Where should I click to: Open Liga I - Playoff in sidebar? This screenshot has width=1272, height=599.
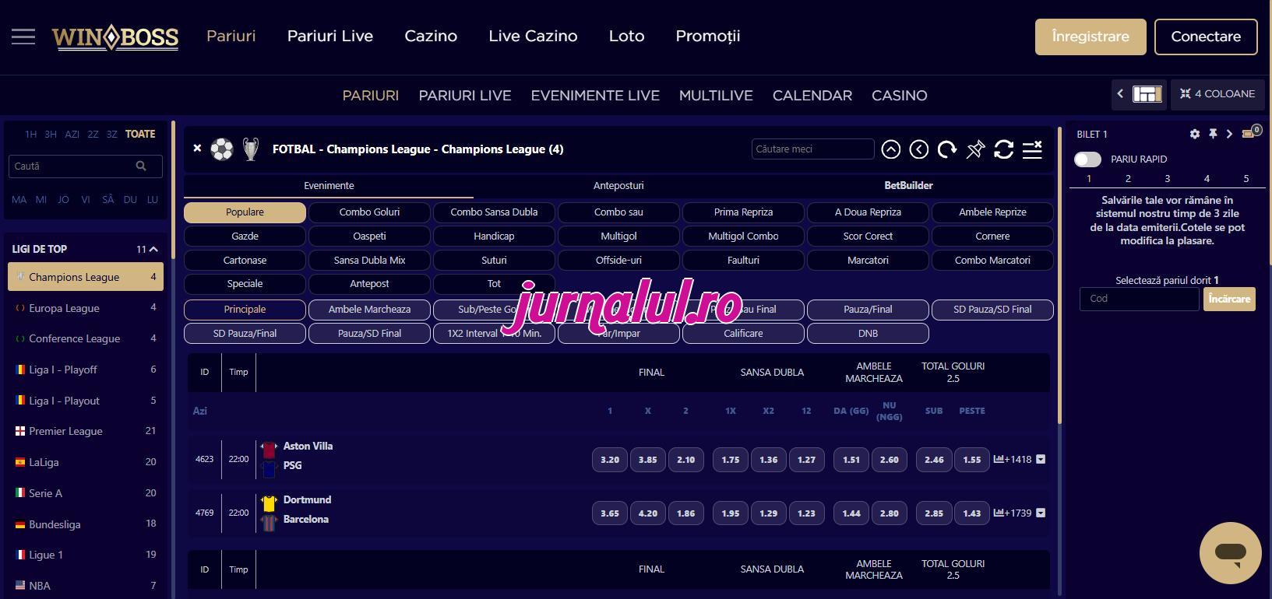[86, 370]
